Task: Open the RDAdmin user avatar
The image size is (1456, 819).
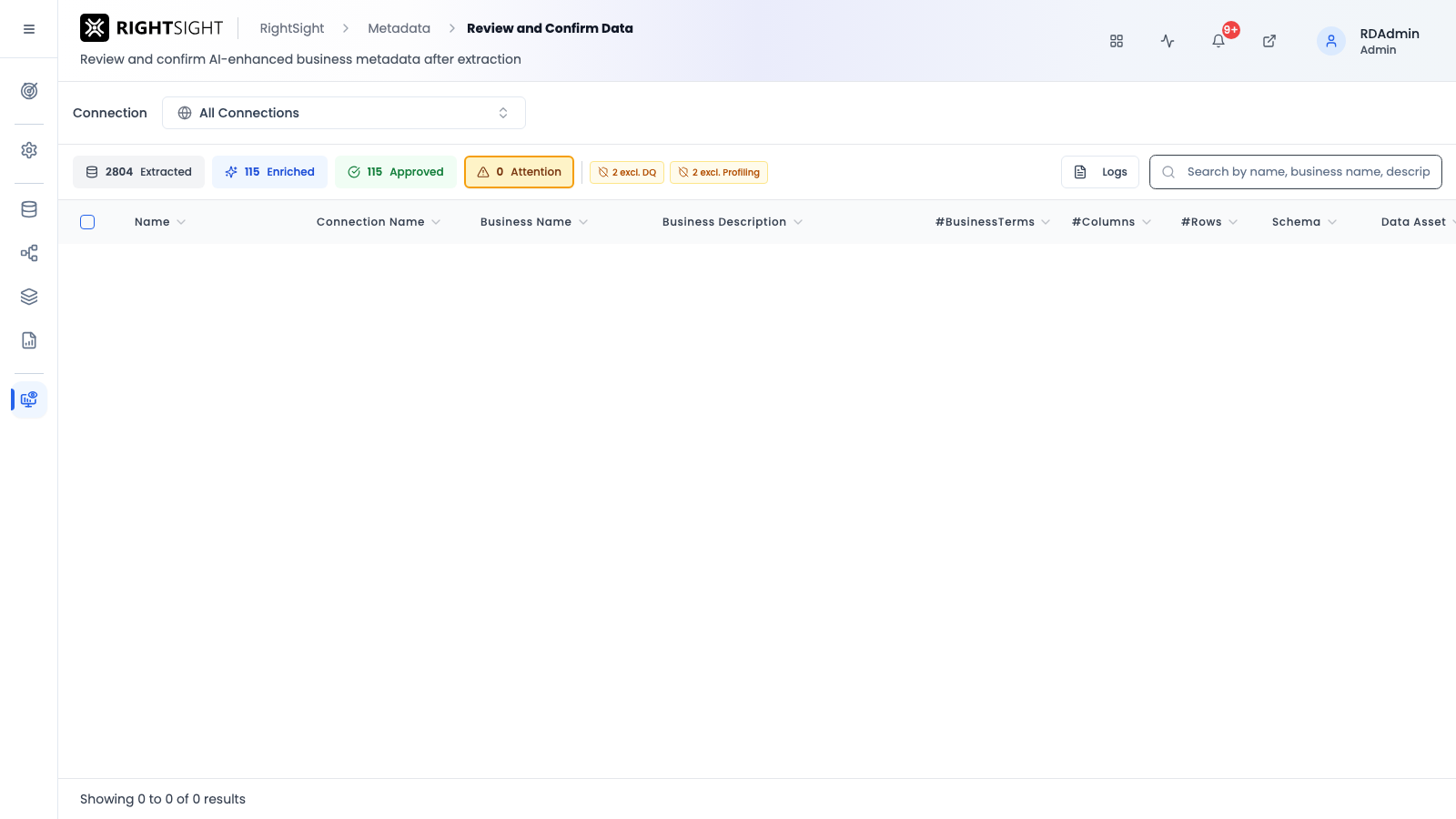Action: pos(1331,41)
